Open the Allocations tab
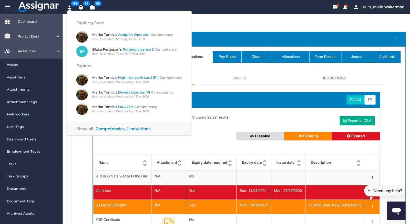This screenshot has width=410, height=224. (291, 57)
